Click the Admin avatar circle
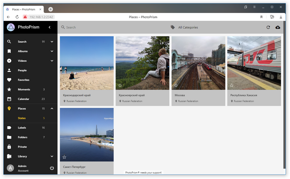This screenshot has width=290, height=179. point(11,168)
